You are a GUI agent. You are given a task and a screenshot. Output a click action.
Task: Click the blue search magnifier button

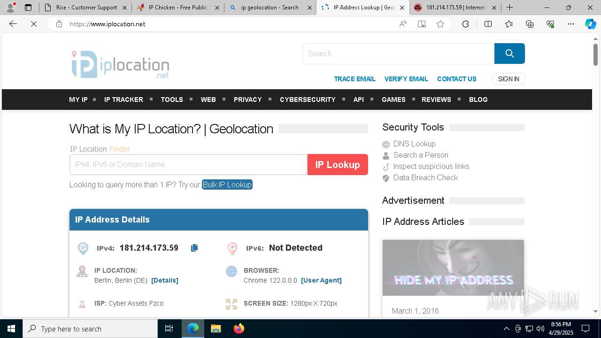click(x=509, y=54)
